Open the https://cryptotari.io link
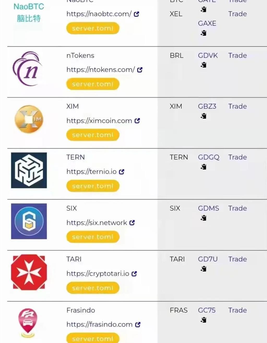Image resolution: width=267 pixels, height=343 pixels. [x=98, y=273]
